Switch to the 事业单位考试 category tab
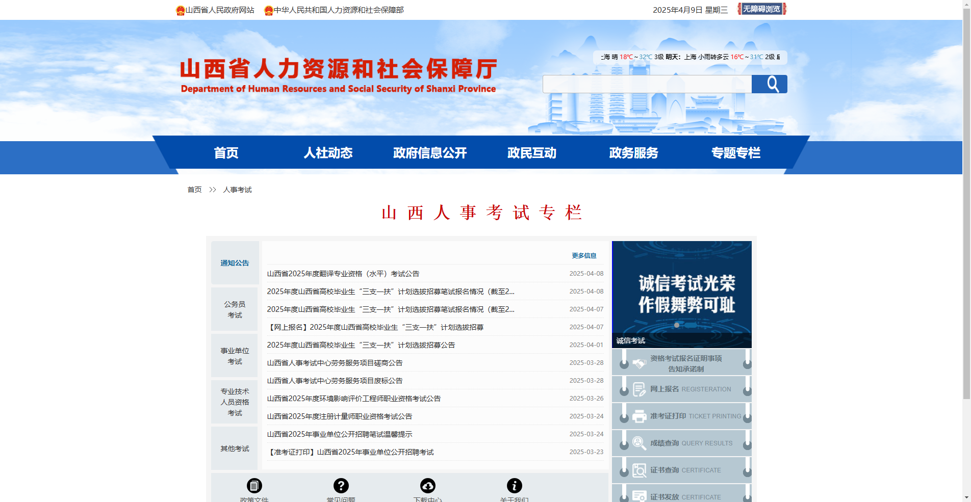The width and height of the screenshot is (971, 502). (234, 355)
